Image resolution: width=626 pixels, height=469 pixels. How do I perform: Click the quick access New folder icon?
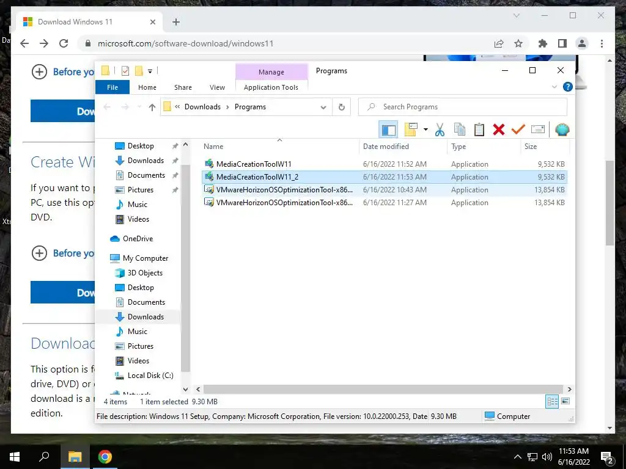coord(139,71)
